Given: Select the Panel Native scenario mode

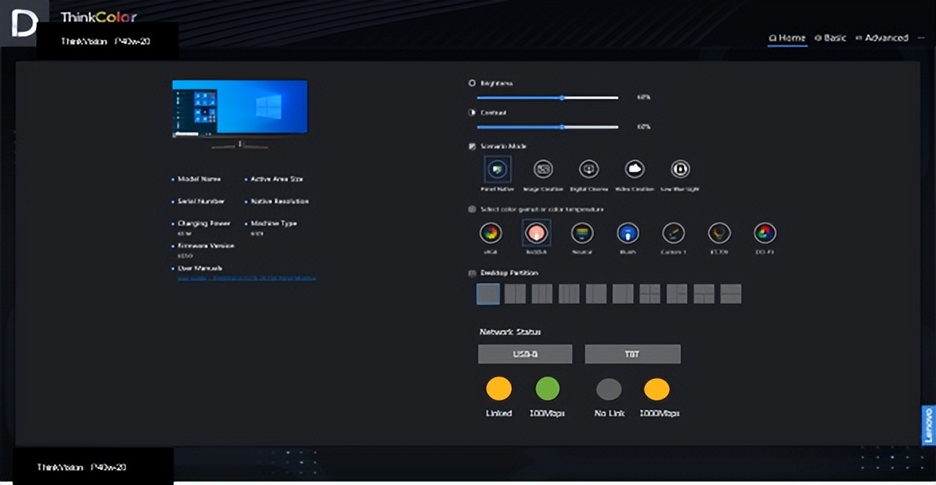Looking at the screenshot, I should pos(497,169).
